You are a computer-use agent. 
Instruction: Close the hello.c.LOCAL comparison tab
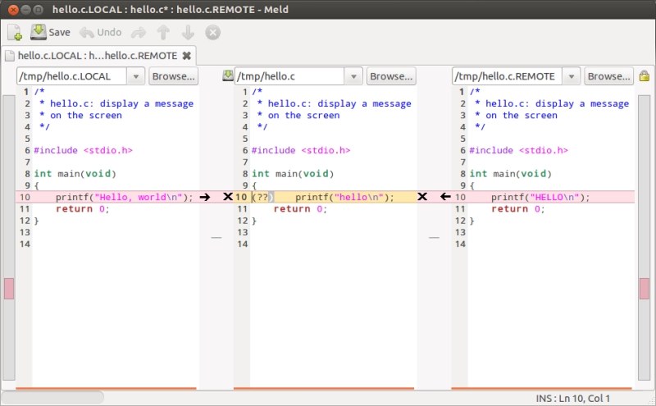click(187, 55)
